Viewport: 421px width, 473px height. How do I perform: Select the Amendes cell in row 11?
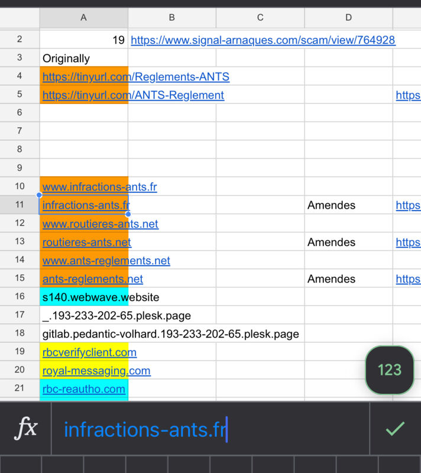349,205
